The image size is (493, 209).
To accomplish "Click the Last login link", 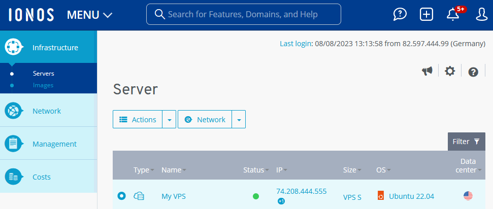I will [295, 44].
